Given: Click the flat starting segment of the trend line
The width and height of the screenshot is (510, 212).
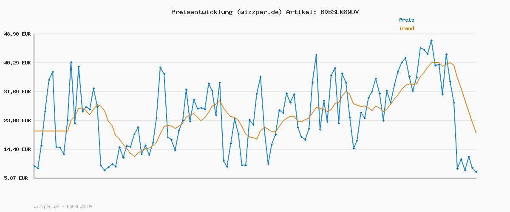Looking at the screenshot, I should (50, 131).
